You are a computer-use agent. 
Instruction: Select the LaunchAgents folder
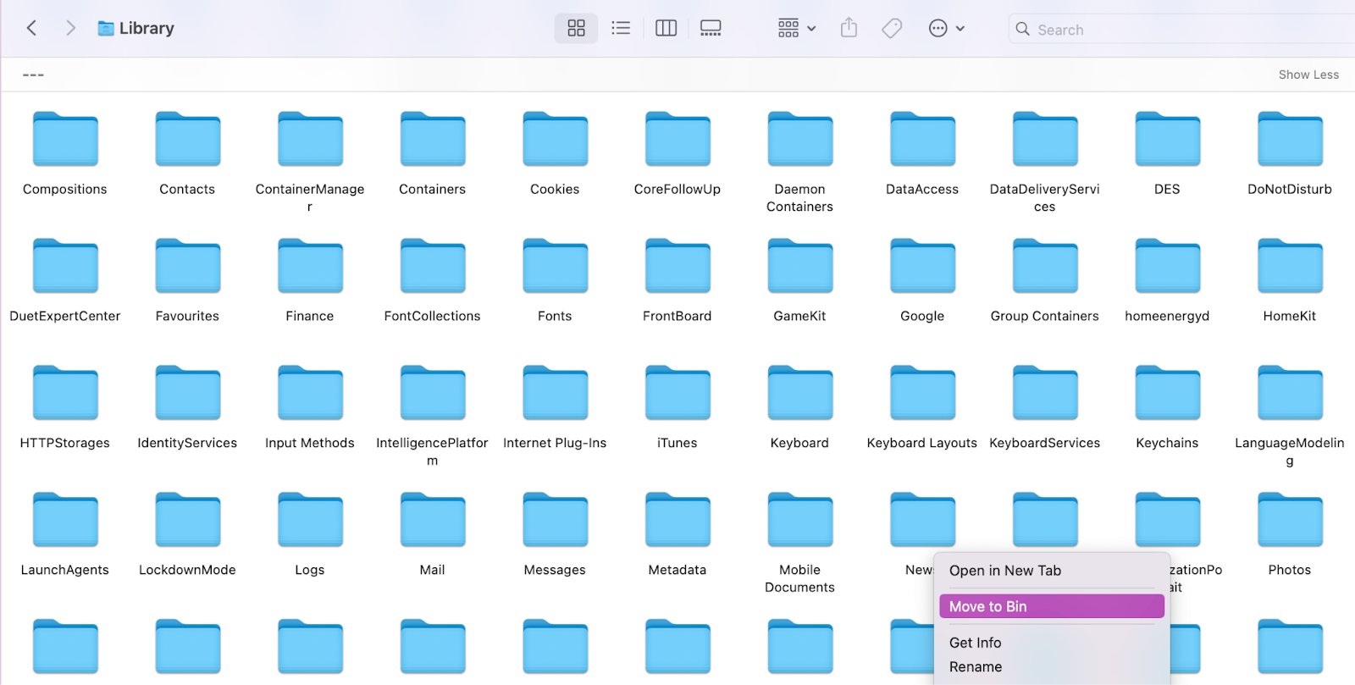pyautogui.click(x=65, y=521)
